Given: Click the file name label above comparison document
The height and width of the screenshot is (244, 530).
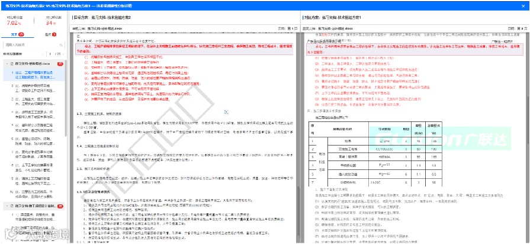Looking at the screenshot, I should pyautogui.click(x=327, y=29).
